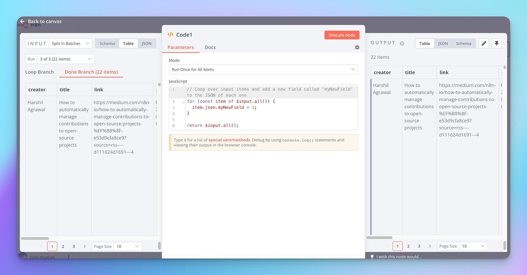Click the output info icon
Image resolution: width=527 pixels, height=275 pixels.
(402, 44)
